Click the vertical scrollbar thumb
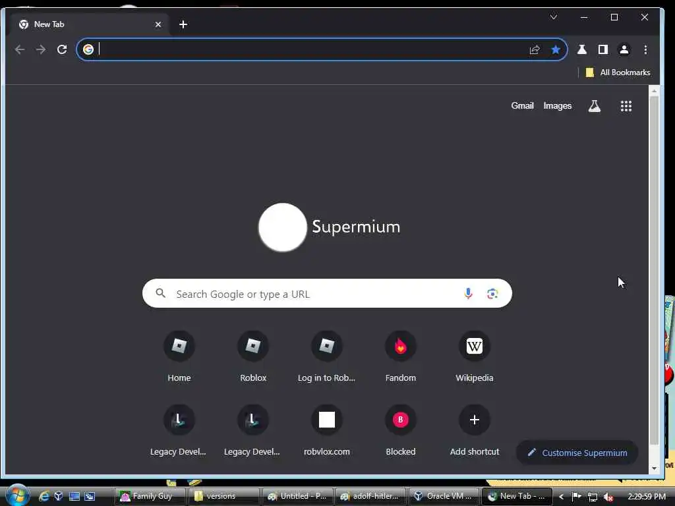 coord(654,269)
